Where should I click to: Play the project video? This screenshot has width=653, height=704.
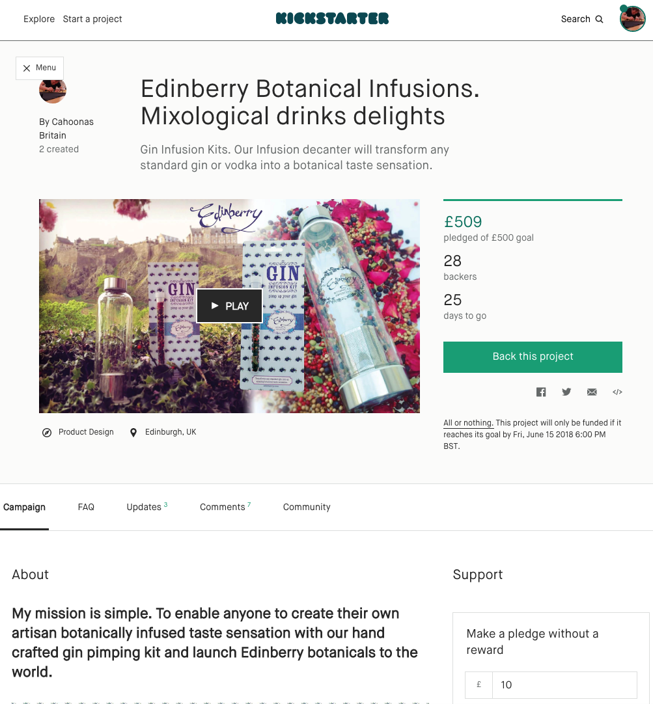click(229, 306)
